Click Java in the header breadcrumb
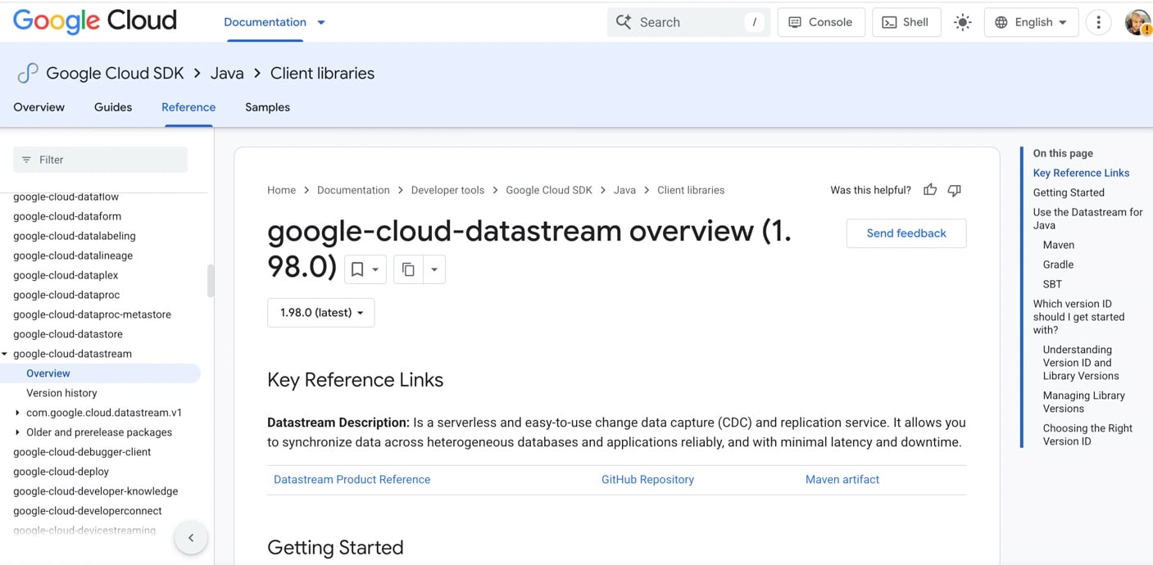 227,73
